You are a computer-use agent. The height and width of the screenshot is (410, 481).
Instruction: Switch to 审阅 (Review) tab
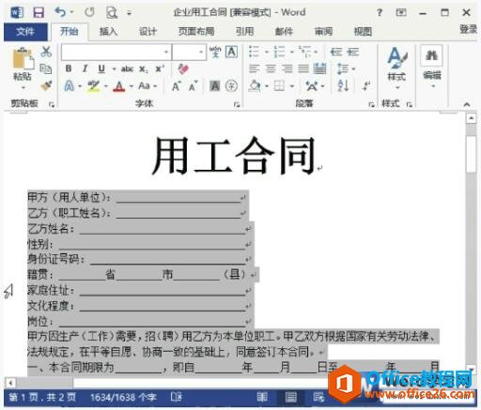(x=323, y=32)
